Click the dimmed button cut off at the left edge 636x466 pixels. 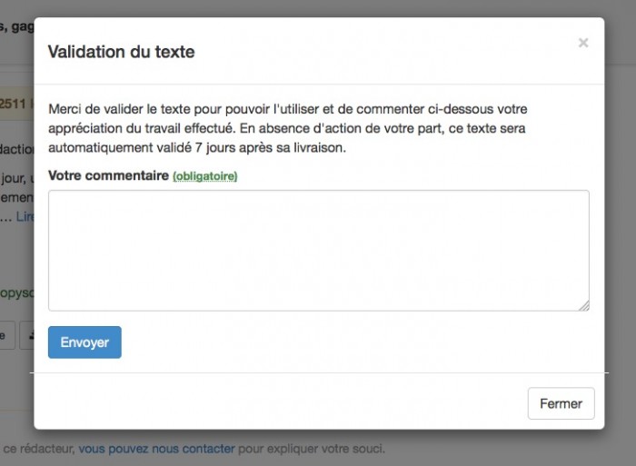point(7,335)
